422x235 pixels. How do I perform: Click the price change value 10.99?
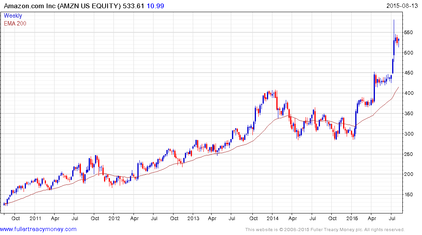155,6
